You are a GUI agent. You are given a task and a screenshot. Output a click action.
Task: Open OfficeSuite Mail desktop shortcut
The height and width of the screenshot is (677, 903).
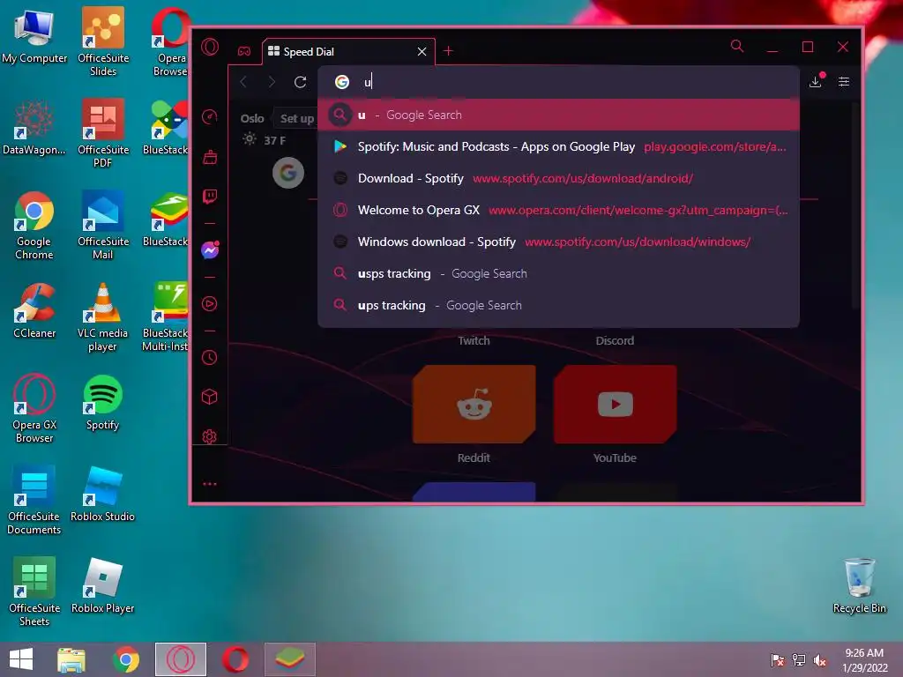pos(103,226)
